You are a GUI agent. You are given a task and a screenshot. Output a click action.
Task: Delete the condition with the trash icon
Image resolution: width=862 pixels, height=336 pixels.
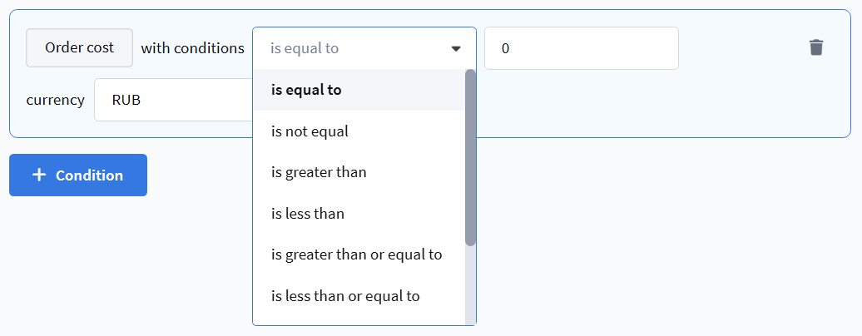[x=816, y=47]
